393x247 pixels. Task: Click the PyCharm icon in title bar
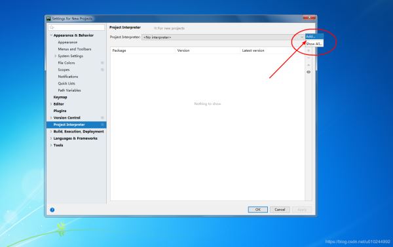[48, 18]
